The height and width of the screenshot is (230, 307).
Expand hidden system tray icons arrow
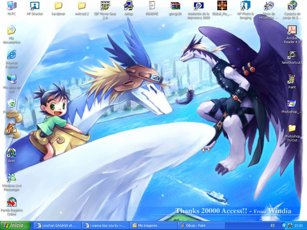tap(284, 225)
